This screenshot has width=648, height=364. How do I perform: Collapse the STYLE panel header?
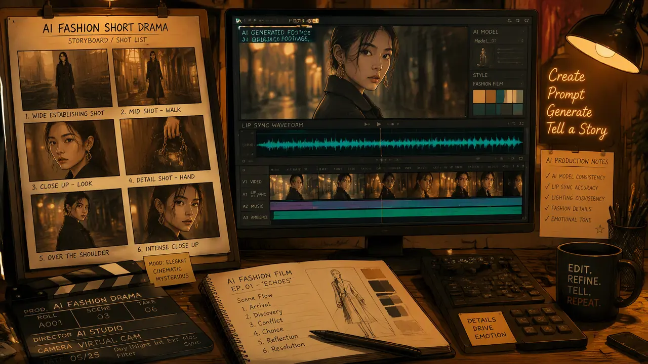(498, 75)
